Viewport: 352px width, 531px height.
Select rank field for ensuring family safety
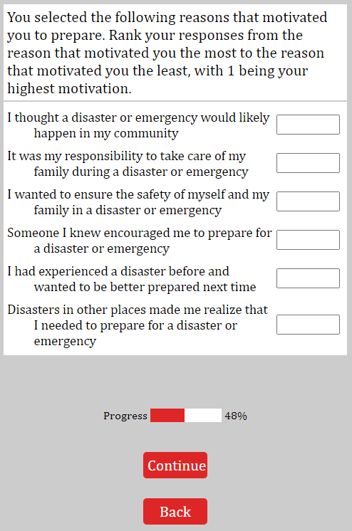click(x=308, y=201)
